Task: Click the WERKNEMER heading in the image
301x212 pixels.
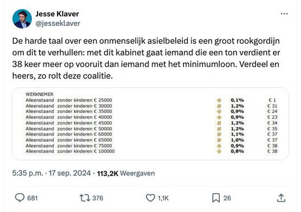Action: click(40, 94)
